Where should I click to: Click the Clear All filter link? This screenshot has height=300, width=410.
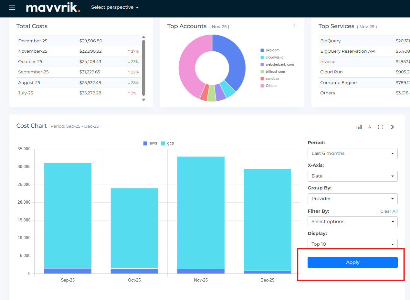pos(389,211)
